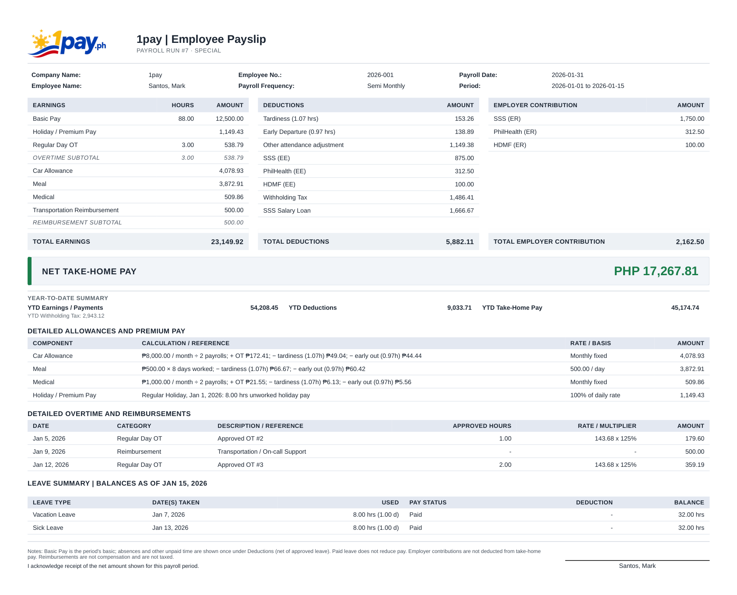
Task: Click '100% of daily rate' basis
Action: (595, 395)
